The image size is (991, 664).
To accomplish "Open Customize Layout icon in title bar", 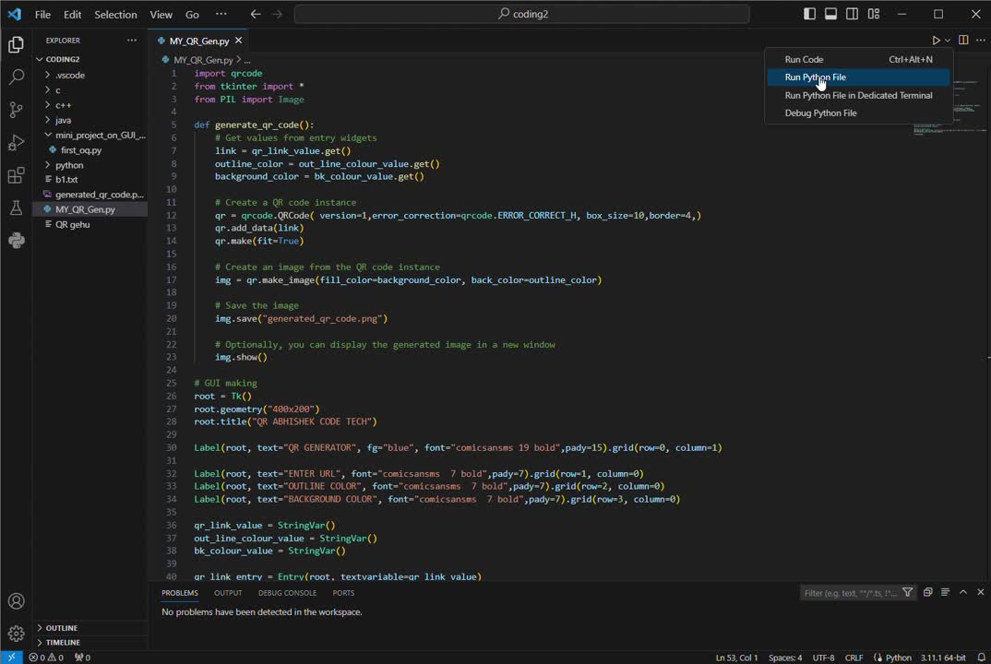I will point(874,14).
